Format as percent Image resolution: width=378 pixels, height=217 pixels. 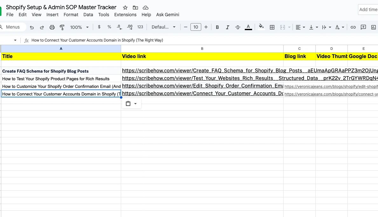click(x=109, y=27)
